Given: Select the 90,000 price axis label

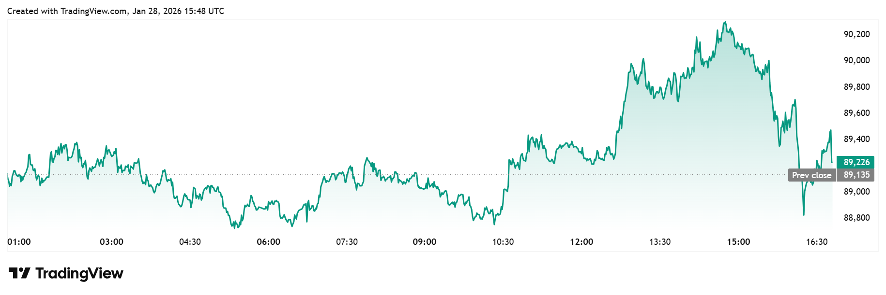Looking at the screenshot, I should 856,60.
